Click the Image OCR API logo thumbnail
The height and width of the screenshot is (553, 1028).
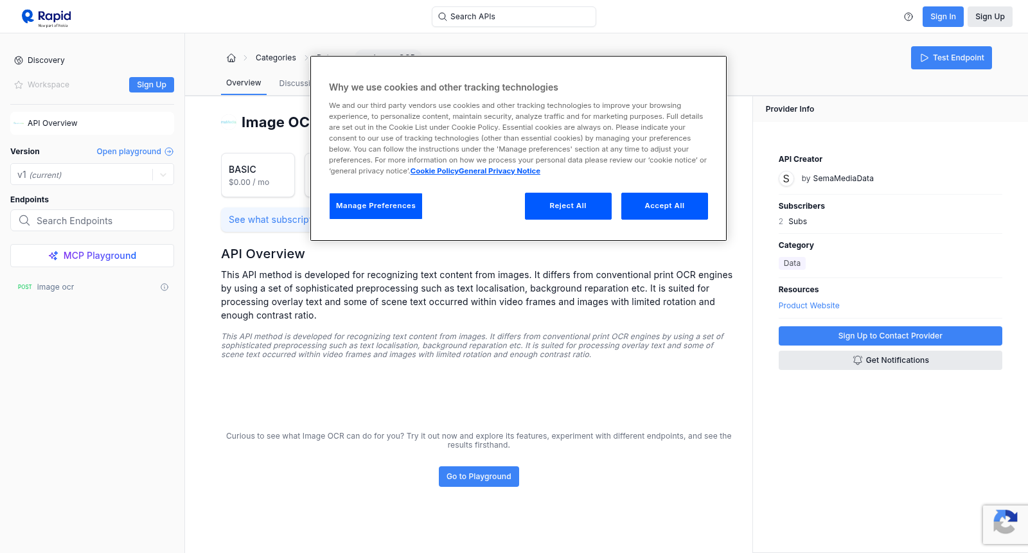(x=229, y=122)
